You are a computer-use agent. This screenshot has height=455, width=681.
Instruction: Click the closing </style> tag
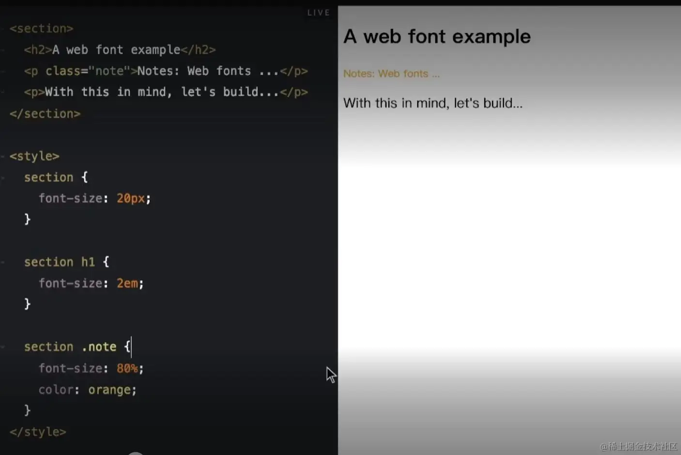pyautogui.click(x=38, y=432)
